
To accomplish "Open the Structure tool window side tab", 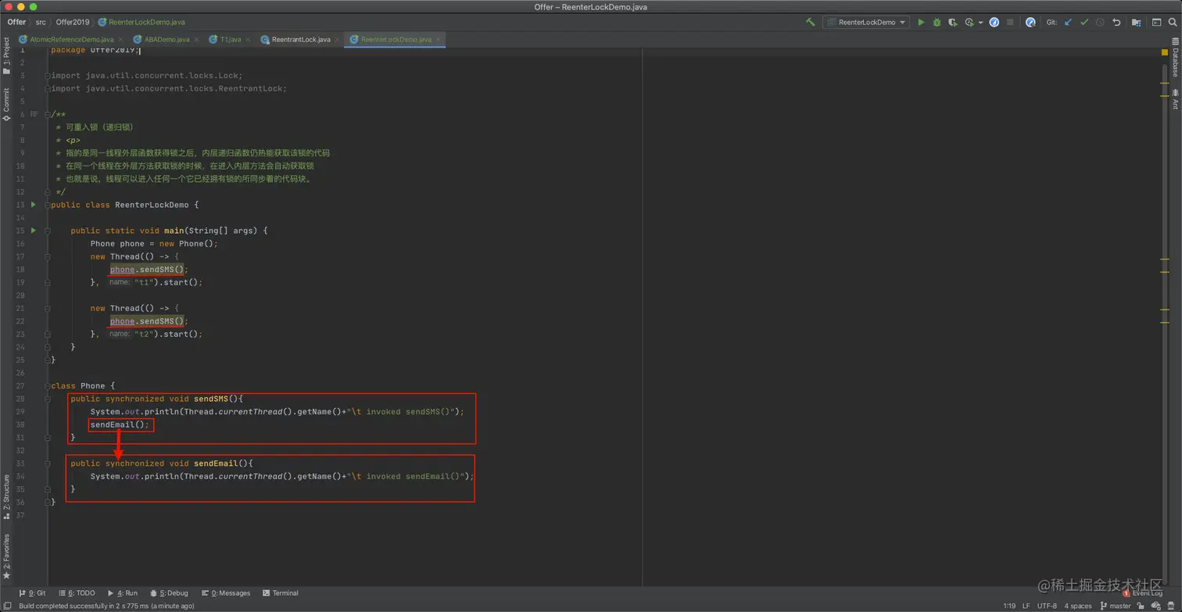I will 6,497.
